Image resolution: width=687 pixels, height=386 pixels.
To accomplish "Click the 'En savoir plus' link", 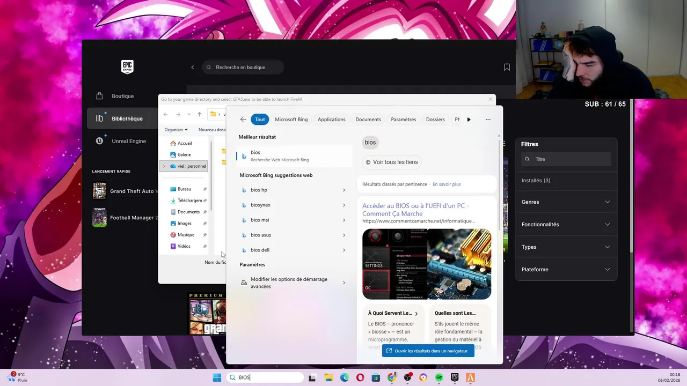I will [447, 184].
